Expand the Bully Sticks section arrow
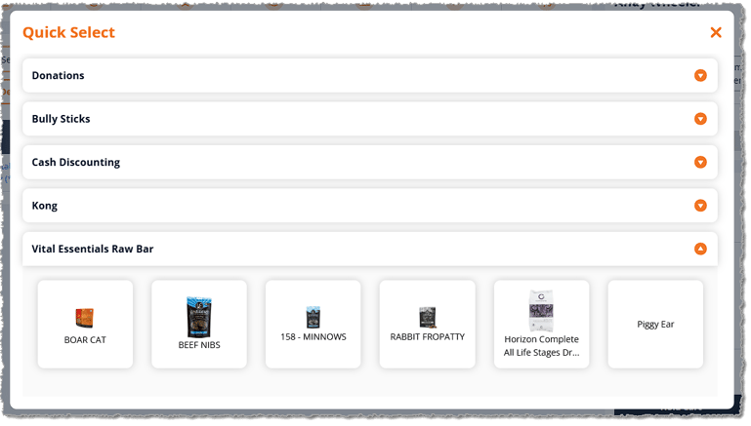The height and width of the screenshot is (426, 751). click(700, 119)
